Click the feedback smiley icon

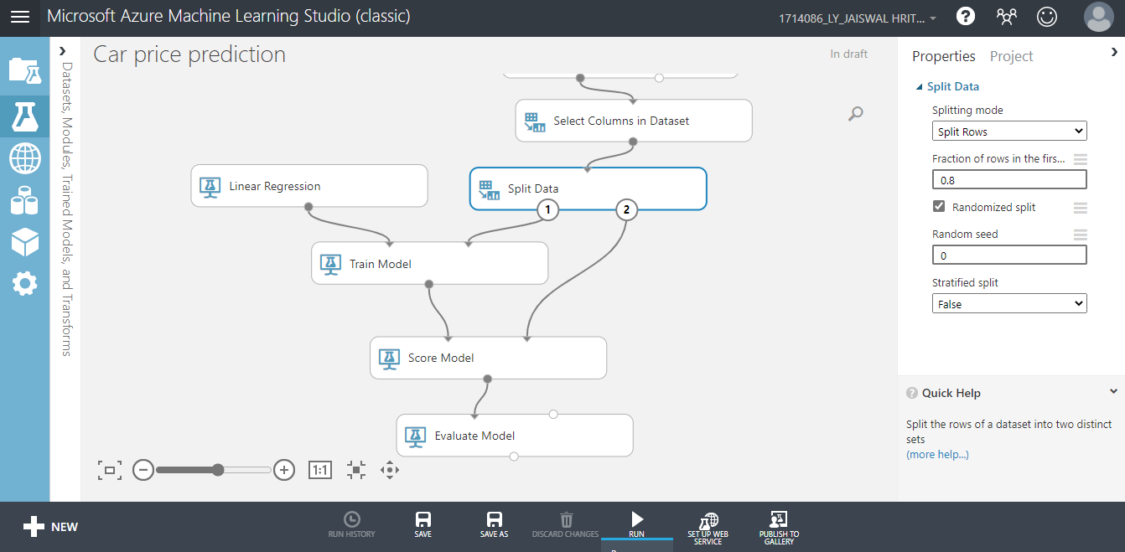click(x=1047, y=16)
